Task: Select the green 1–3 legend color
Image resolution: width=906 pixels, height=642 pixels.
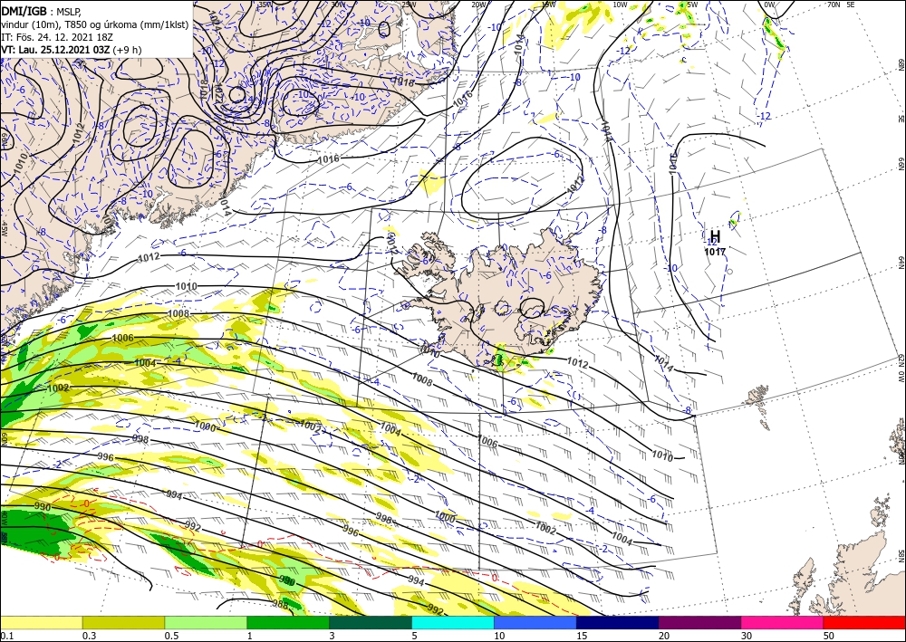Action: tap(288, 622)
